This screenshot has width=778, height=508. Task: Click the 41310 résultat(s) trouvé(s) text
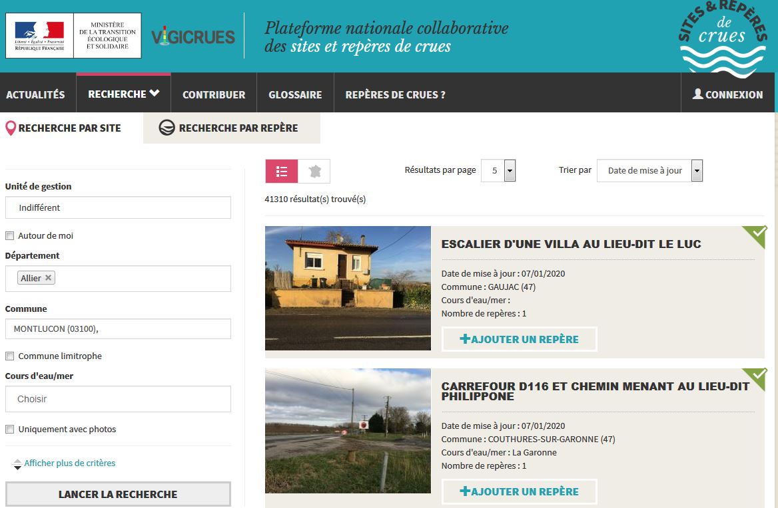point(315,199)
